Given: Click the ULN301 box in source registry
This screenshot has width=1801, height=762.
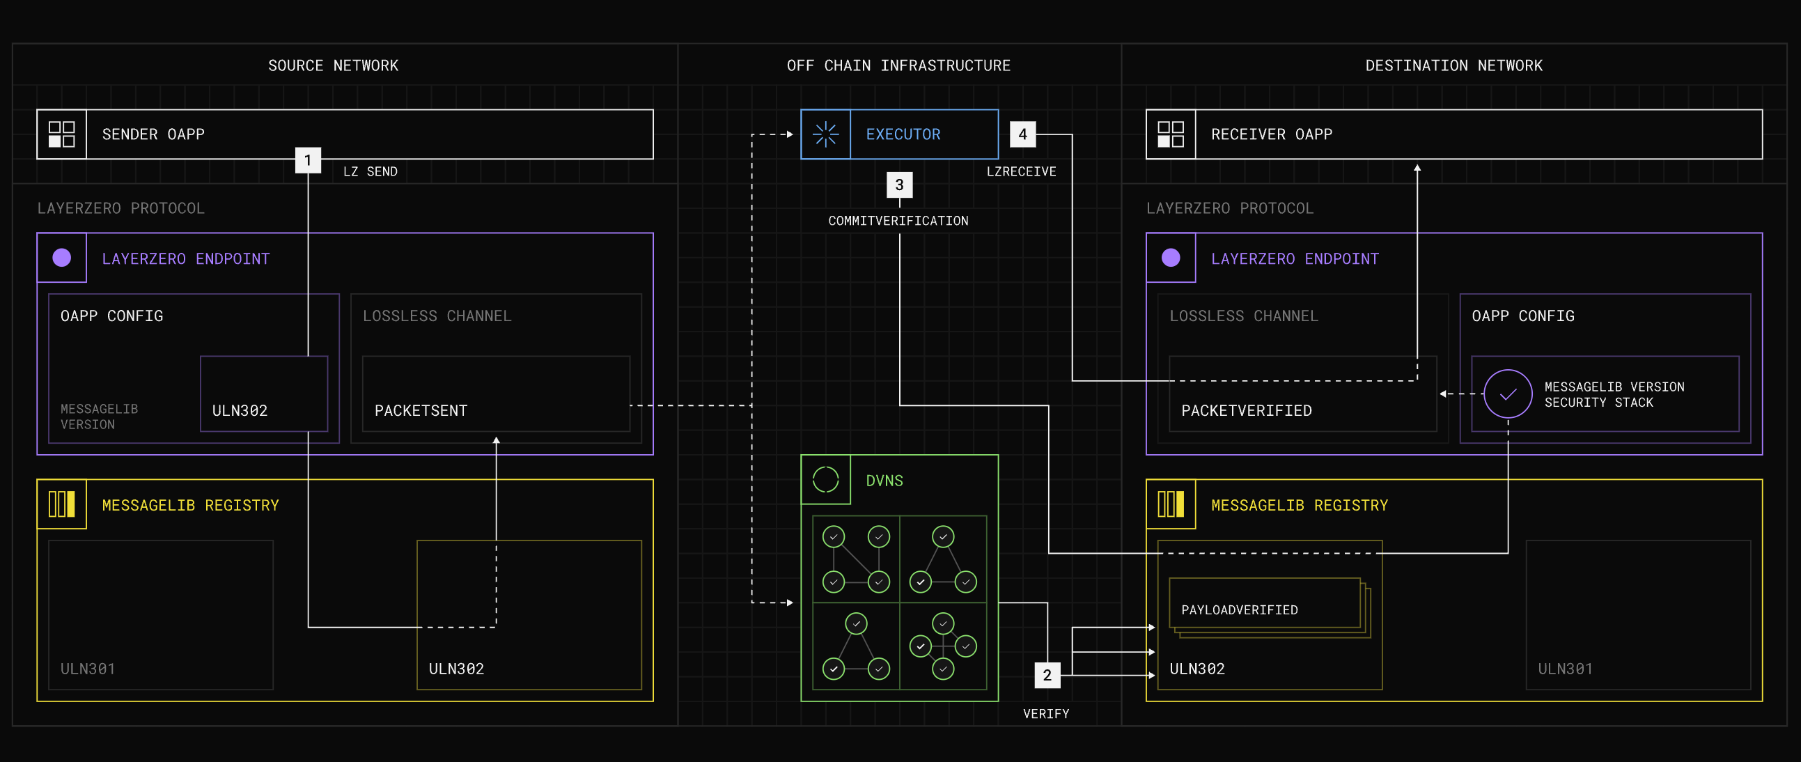Looking at the screenshot, I should point(160,614).
